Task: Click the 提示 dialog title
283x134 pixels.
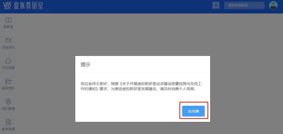Action: point(85,65)
